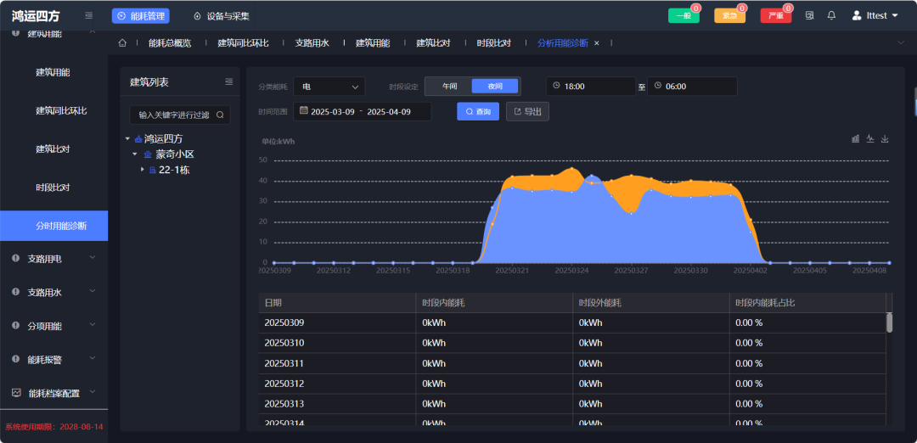917x443 pixels.
Task: Select the 夜间 time period option
Action: click(x=494, y=87)
